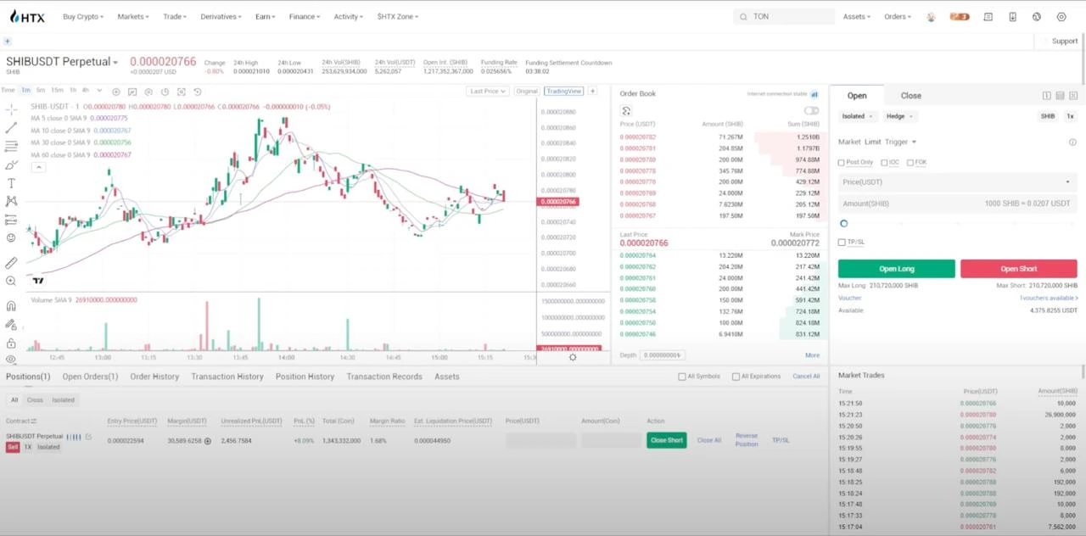Click the hide drawings eye icon
The image size is (1086, 536).
point(11,359)
